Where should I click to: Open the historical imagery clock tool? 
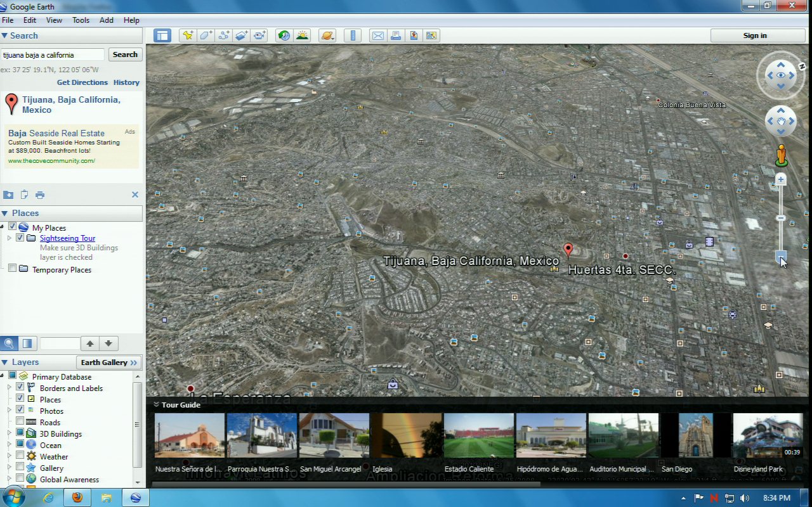284,35
